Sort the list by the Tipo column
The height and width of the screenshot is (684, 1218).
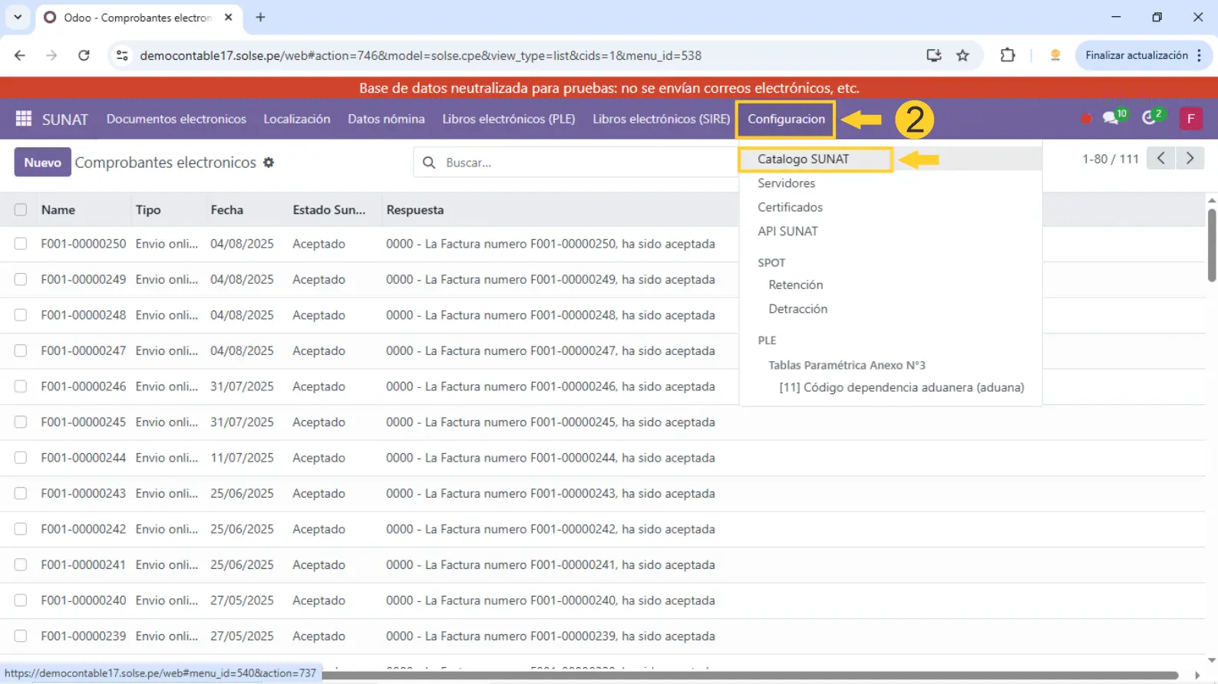148,210
